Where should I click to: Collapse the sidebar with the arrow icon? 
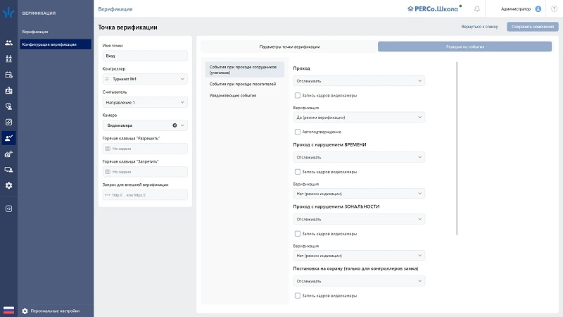point(9,209)
